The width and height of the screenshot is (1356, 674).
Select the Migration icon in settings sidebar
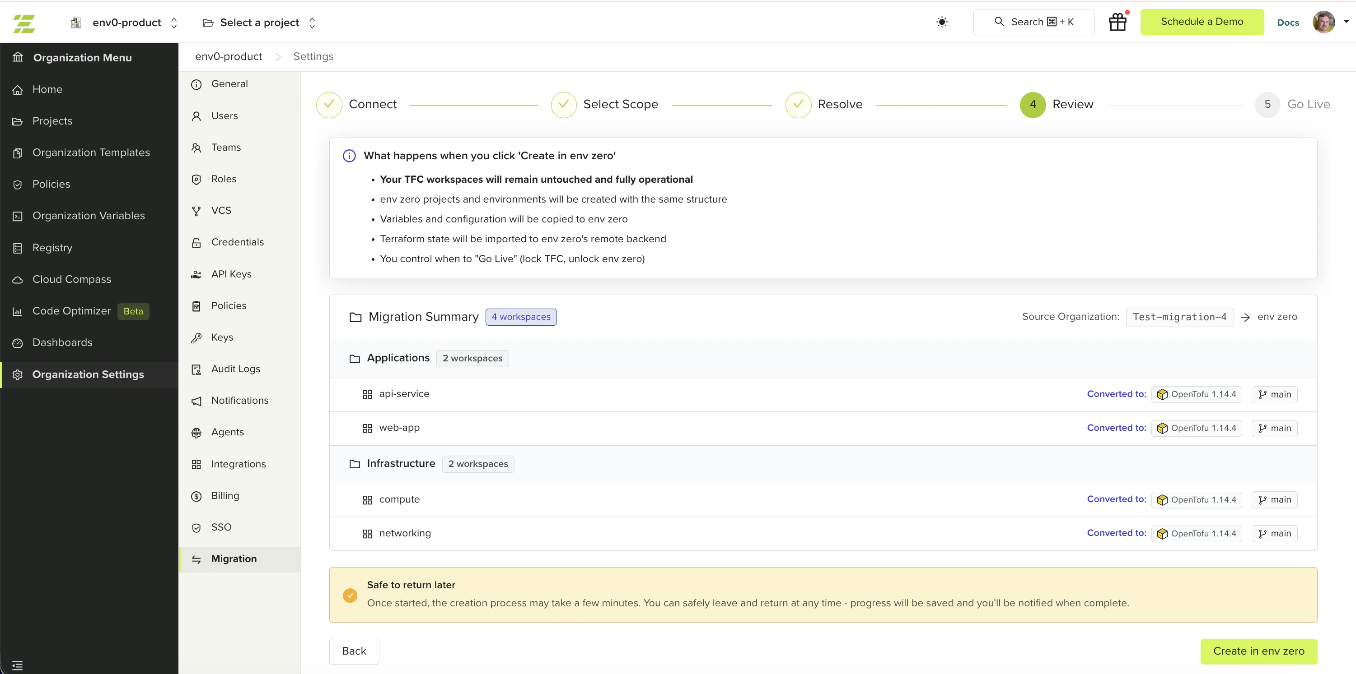[196, 559]
